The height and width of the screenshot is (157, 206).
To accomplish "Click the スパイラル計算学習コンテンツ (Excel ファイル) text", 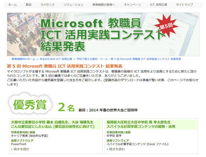I will (137, 144).
